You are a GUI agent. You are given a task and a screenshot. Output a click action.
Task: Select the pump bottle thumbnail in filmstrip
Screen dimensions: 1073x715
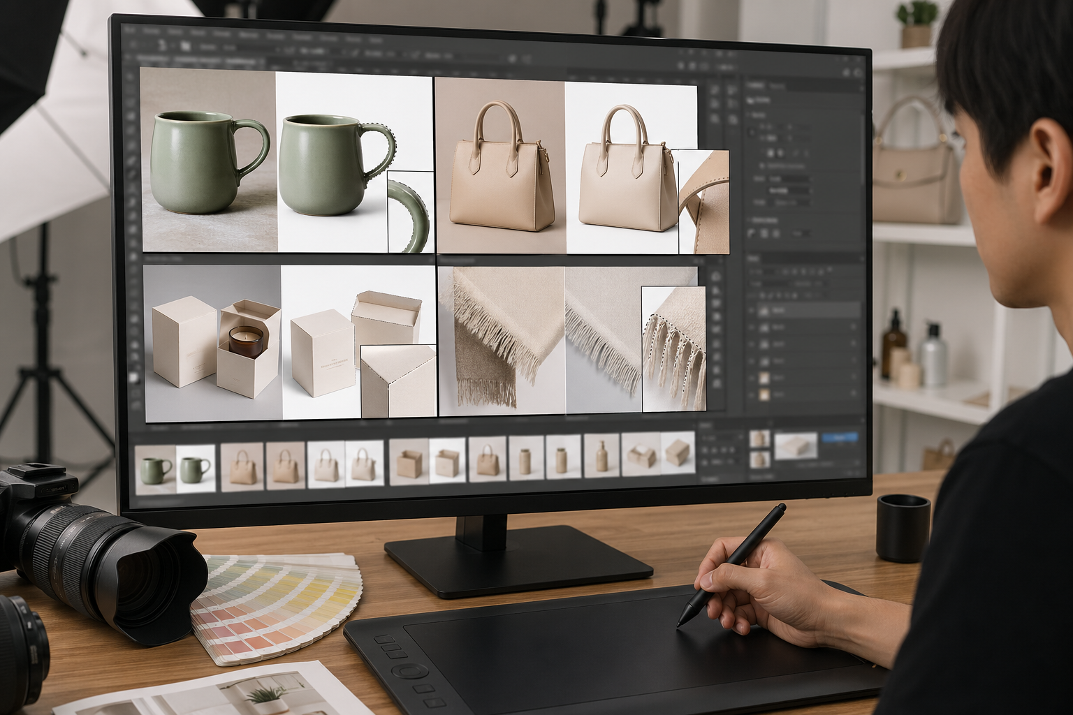601,457
